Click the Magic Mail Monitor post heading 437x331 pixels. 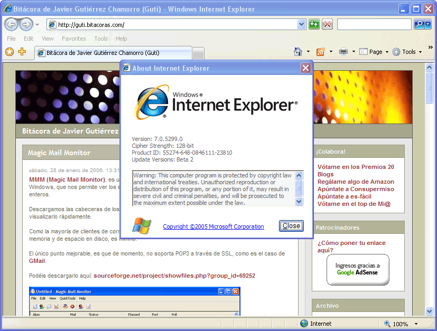click(59, 153)
